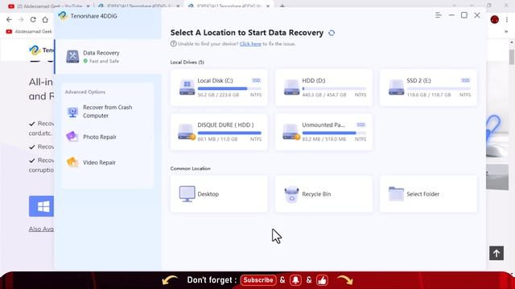Click the NTFS label on HDD (D:)
Screen dimensions: 515x289
[360, 95]
